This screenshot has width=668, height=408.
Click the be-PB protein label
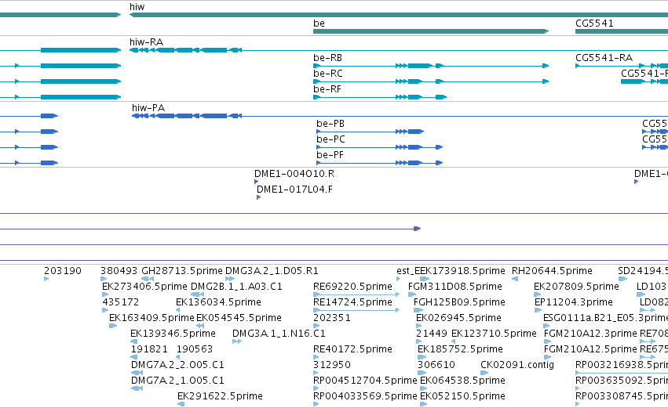[x=330, y=123]
